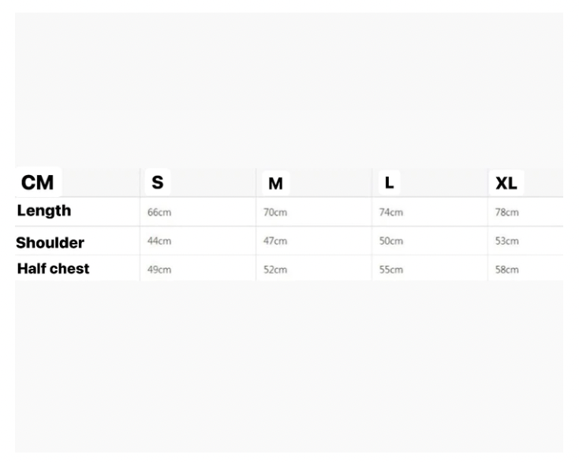
Task: Click the 44cm shoulder cell
Action: point(160,241)
